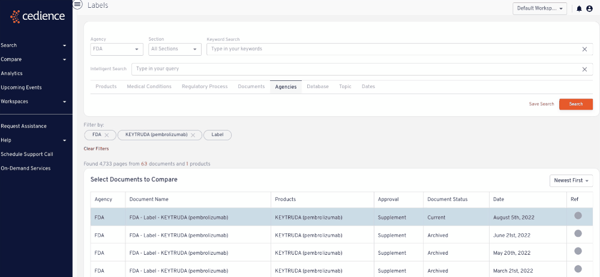Viewport: 600px width, 277px height.
Task: Toggle the hamburger menu icon
Action: [x=77, y=5]
